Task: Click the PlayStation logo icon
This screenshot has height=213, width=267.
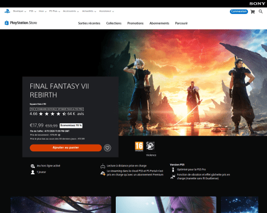Action: coord(7,11)
